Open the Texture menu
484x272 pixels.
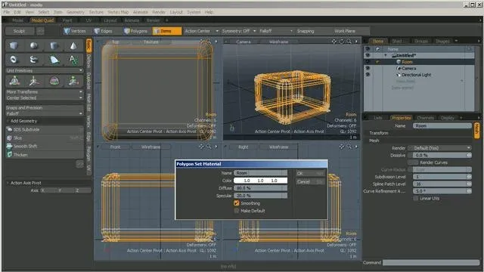point(96,12)
